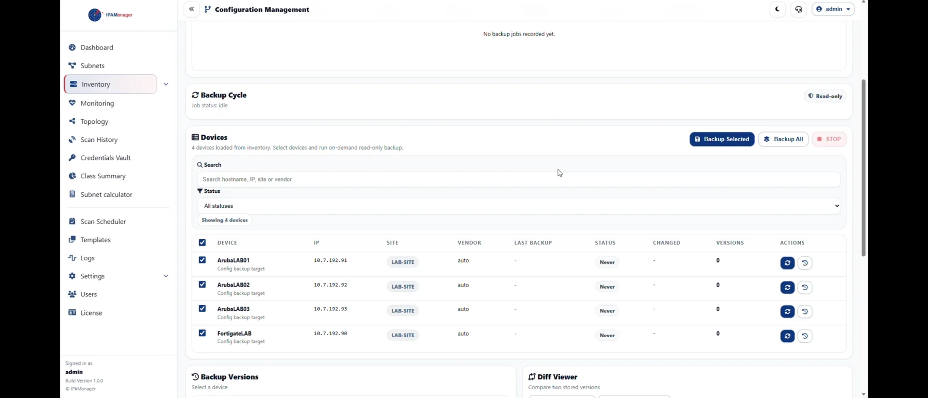Go to Subnets page

tap(92, 66)
